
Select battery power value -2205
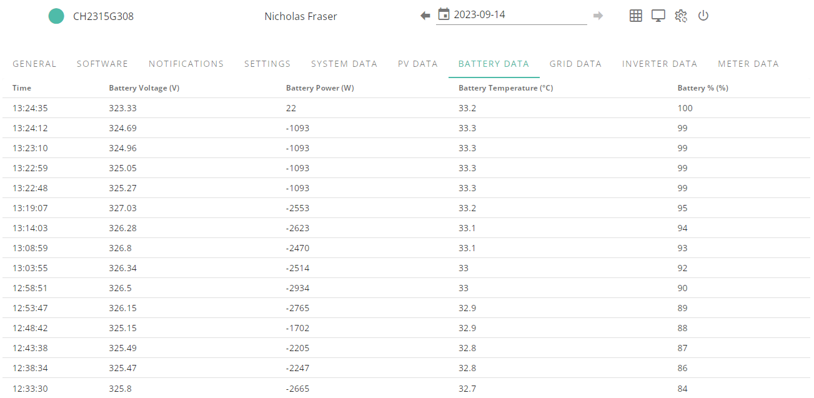click(297, 348)
